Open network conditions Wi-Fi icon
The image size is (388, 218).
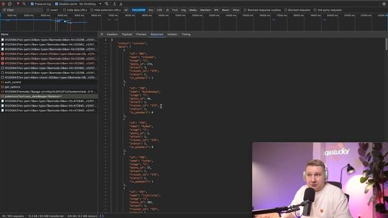(x=107, y=4)
